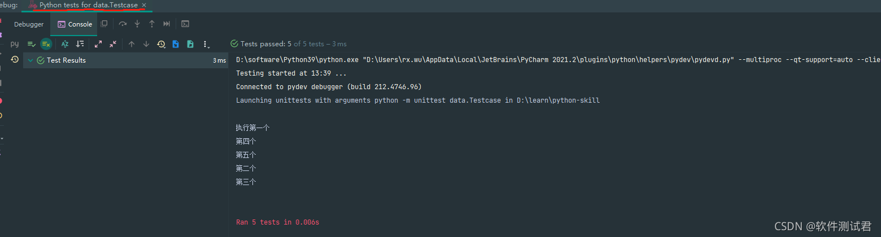
Task: Close the Python tests for data.Testcase tab
Action: pos(143,5)
